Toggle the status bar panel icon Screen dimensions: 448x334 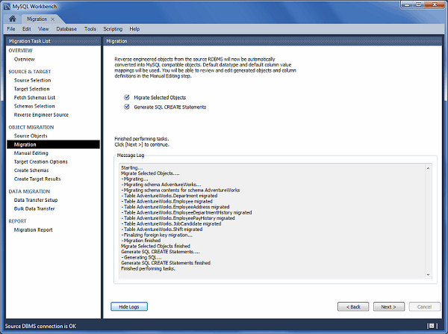click(x=431, y=326)
